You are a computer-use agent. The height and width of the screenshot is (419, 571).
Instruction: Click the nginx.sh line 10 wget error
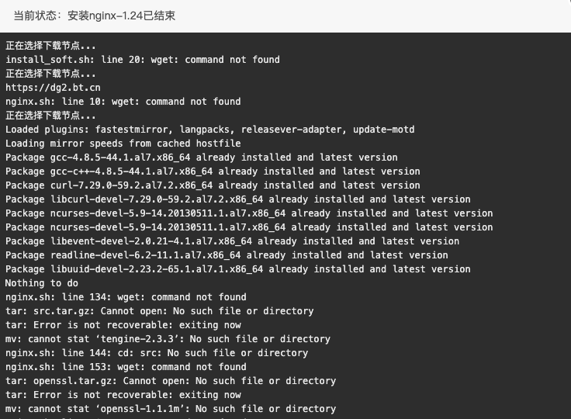click(123, 102)
